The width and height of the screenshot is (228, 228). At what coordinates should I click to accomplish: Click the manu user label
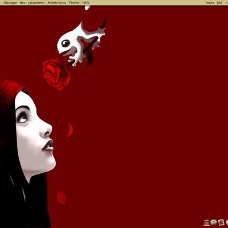210,3
